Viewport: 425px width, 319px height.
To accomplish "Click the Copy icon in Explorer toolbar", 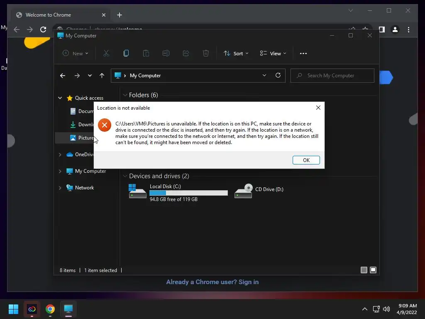I will click(x=126, y=54).
